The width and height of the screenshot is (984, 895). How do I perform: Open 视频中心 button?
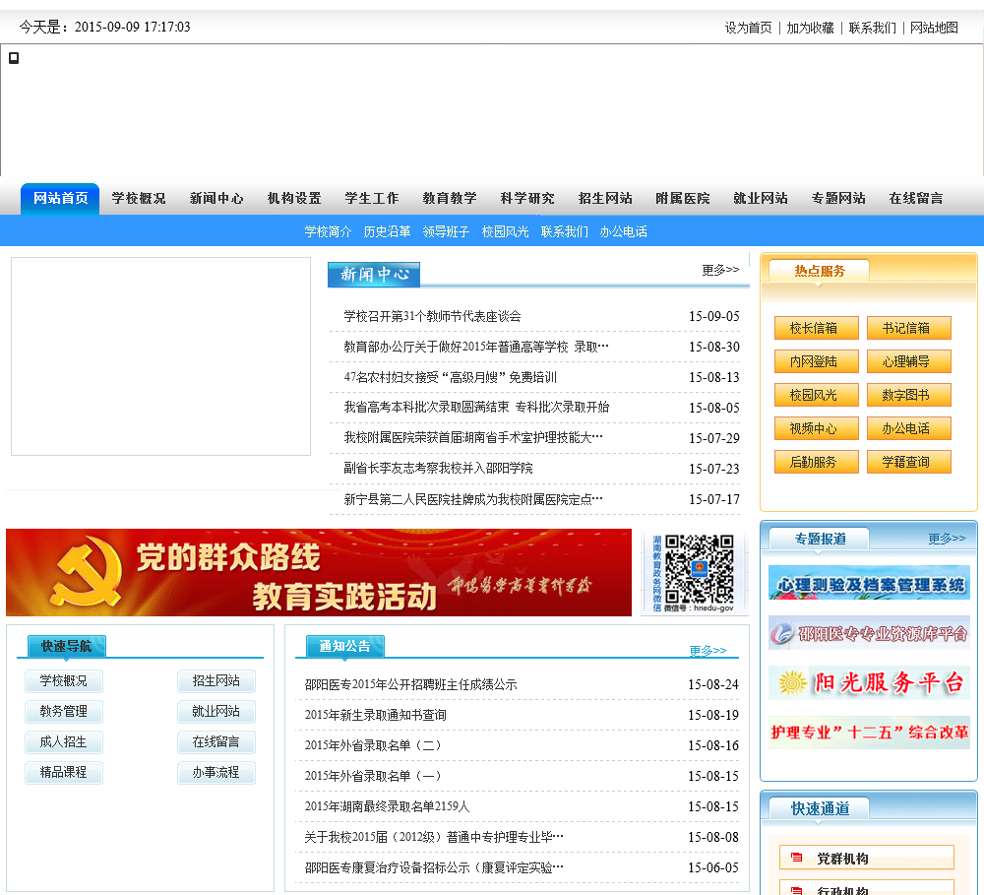[817, 428]
